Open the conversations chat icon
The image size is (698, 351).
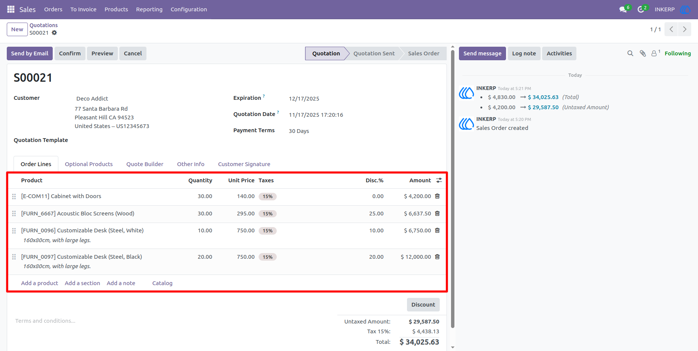coord(623,9)
